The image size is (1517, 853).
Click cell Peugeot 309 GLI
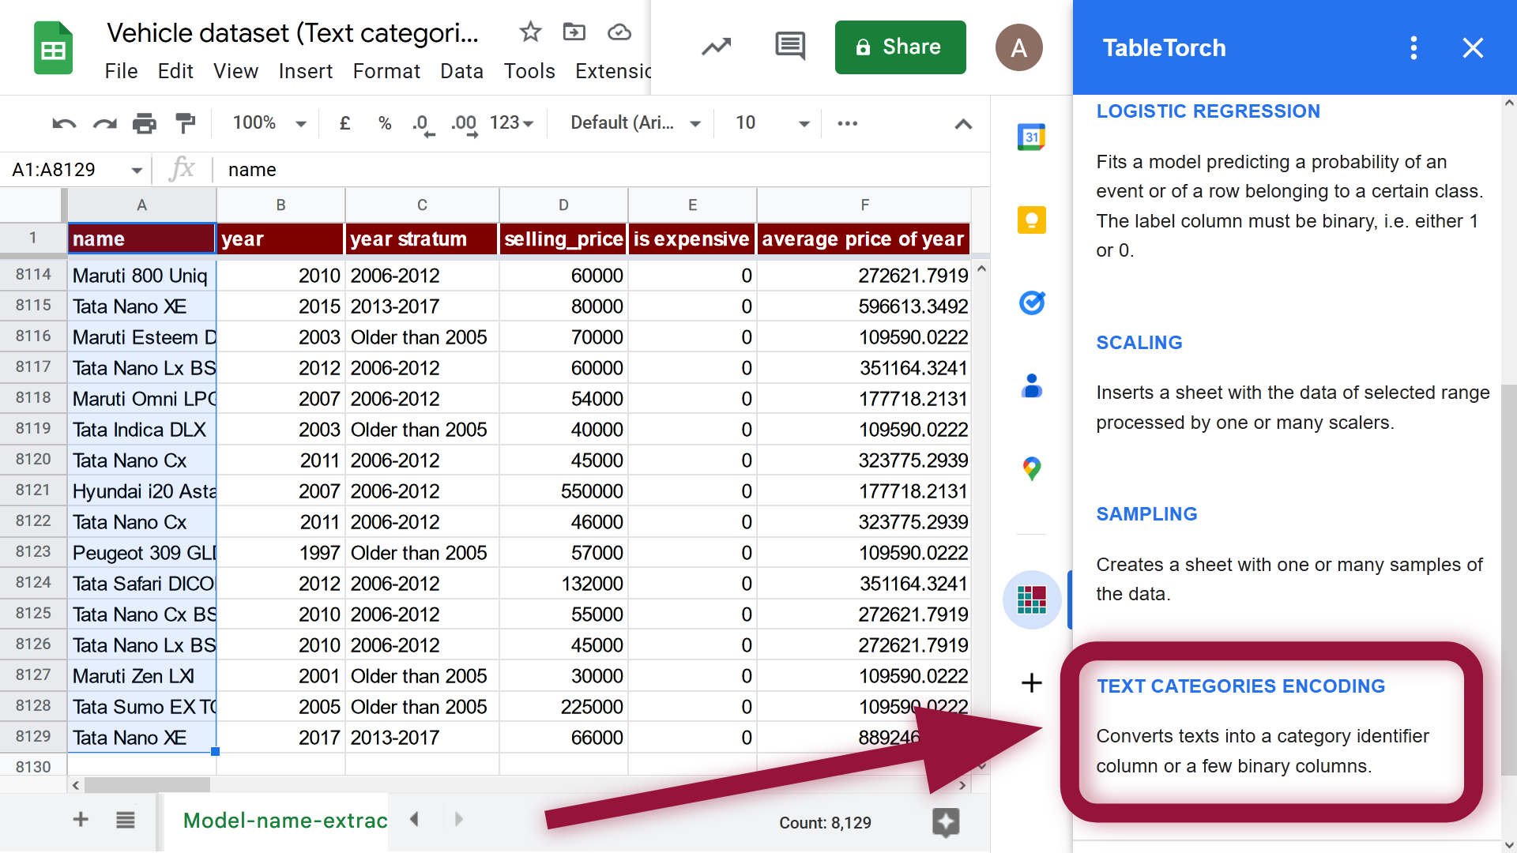coord(142,552)
